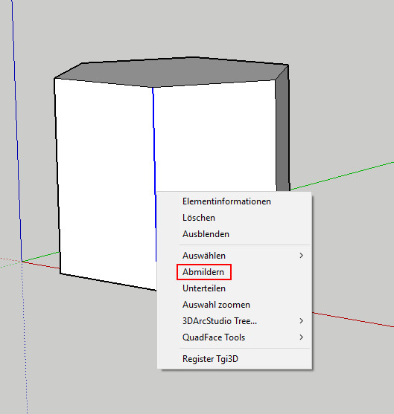Viewport: 394px width, 414px height.
Task: Choose the highlighted Abmildern option
Action: (x=203, y=272)
